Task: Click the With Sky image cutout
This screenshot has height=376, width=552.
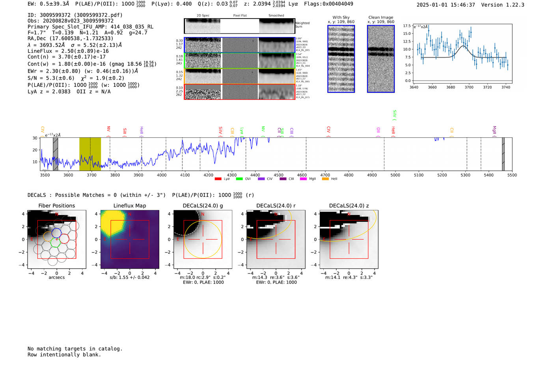Action: [341, 59]
